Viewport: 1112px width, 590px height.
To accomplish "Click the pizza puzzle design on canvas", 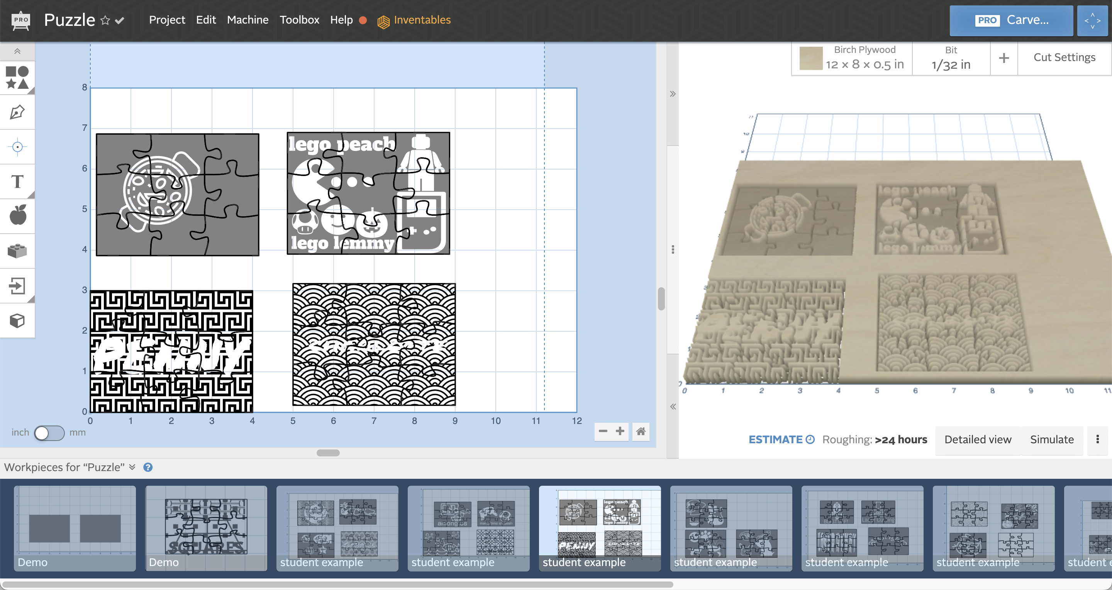I will (178, 195).
